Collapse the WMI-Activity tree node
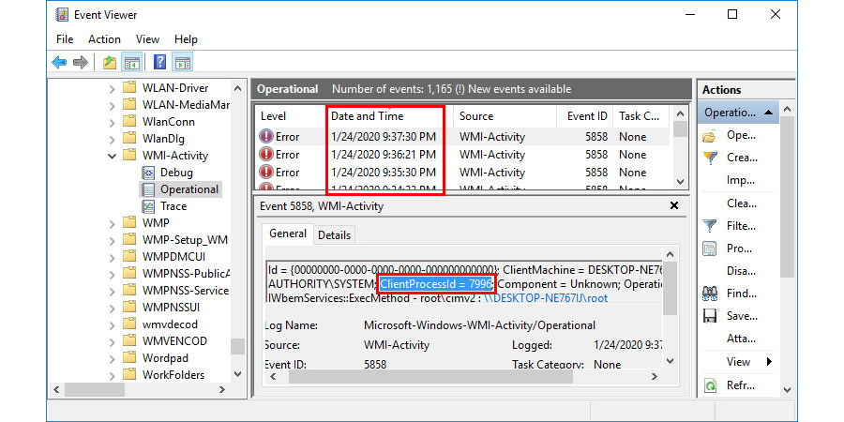Viewport: 844px width, 422px height. pyautogui.click(x=112, y=156)
